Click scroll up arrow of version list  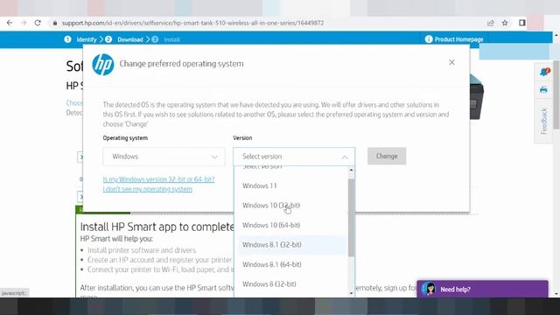pos(351,170)
